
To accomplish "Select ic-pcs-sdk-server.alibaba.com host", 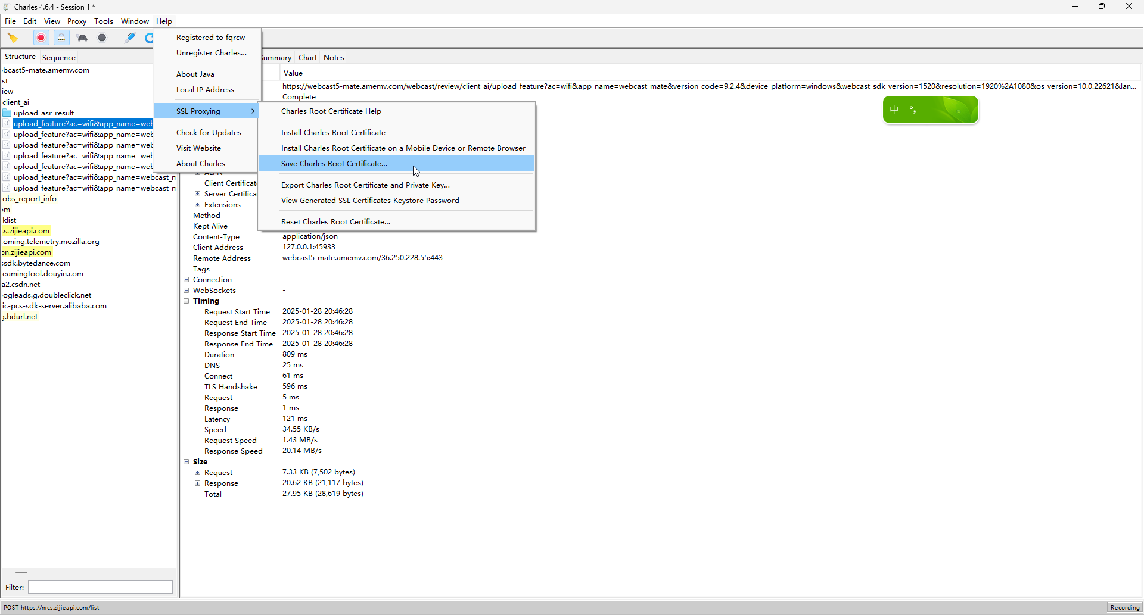I will click(x=54, y=306).
